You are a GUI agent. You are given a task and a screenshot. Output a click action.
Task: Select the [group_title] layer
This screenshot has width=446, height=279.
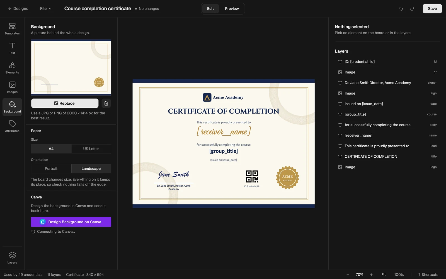387,114
